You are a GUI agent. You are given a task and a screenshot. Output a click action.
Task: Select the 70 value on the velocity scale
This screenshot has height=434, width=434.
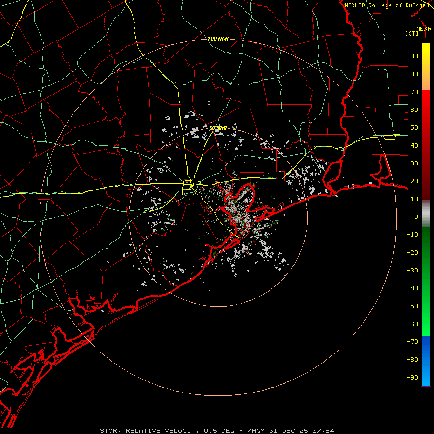click(x=414, y=92)
